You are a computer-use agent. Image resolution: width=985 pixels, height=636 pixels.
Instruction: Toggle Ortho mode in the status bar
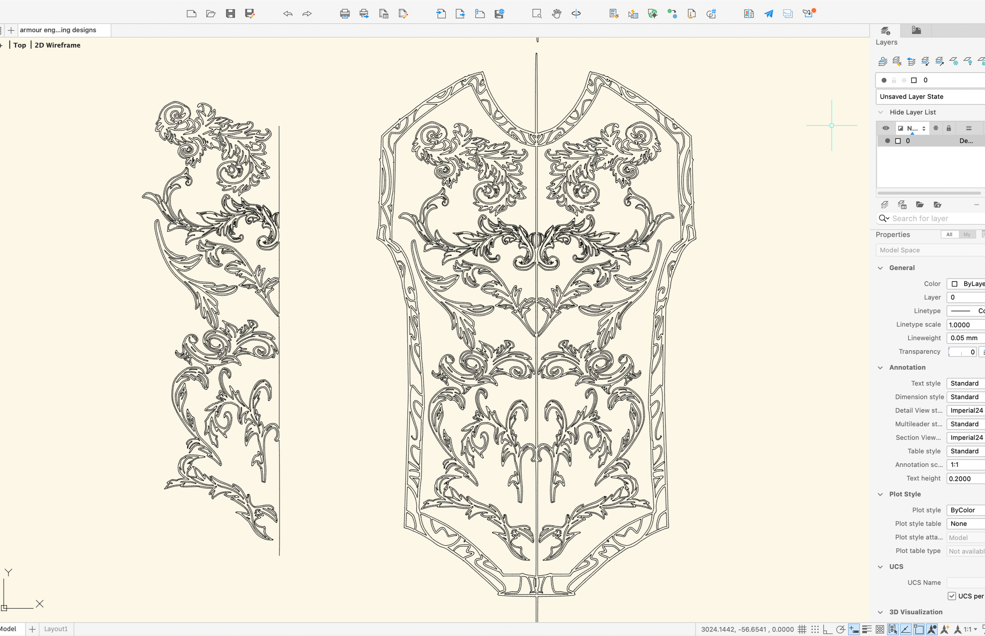click(828, 629)
